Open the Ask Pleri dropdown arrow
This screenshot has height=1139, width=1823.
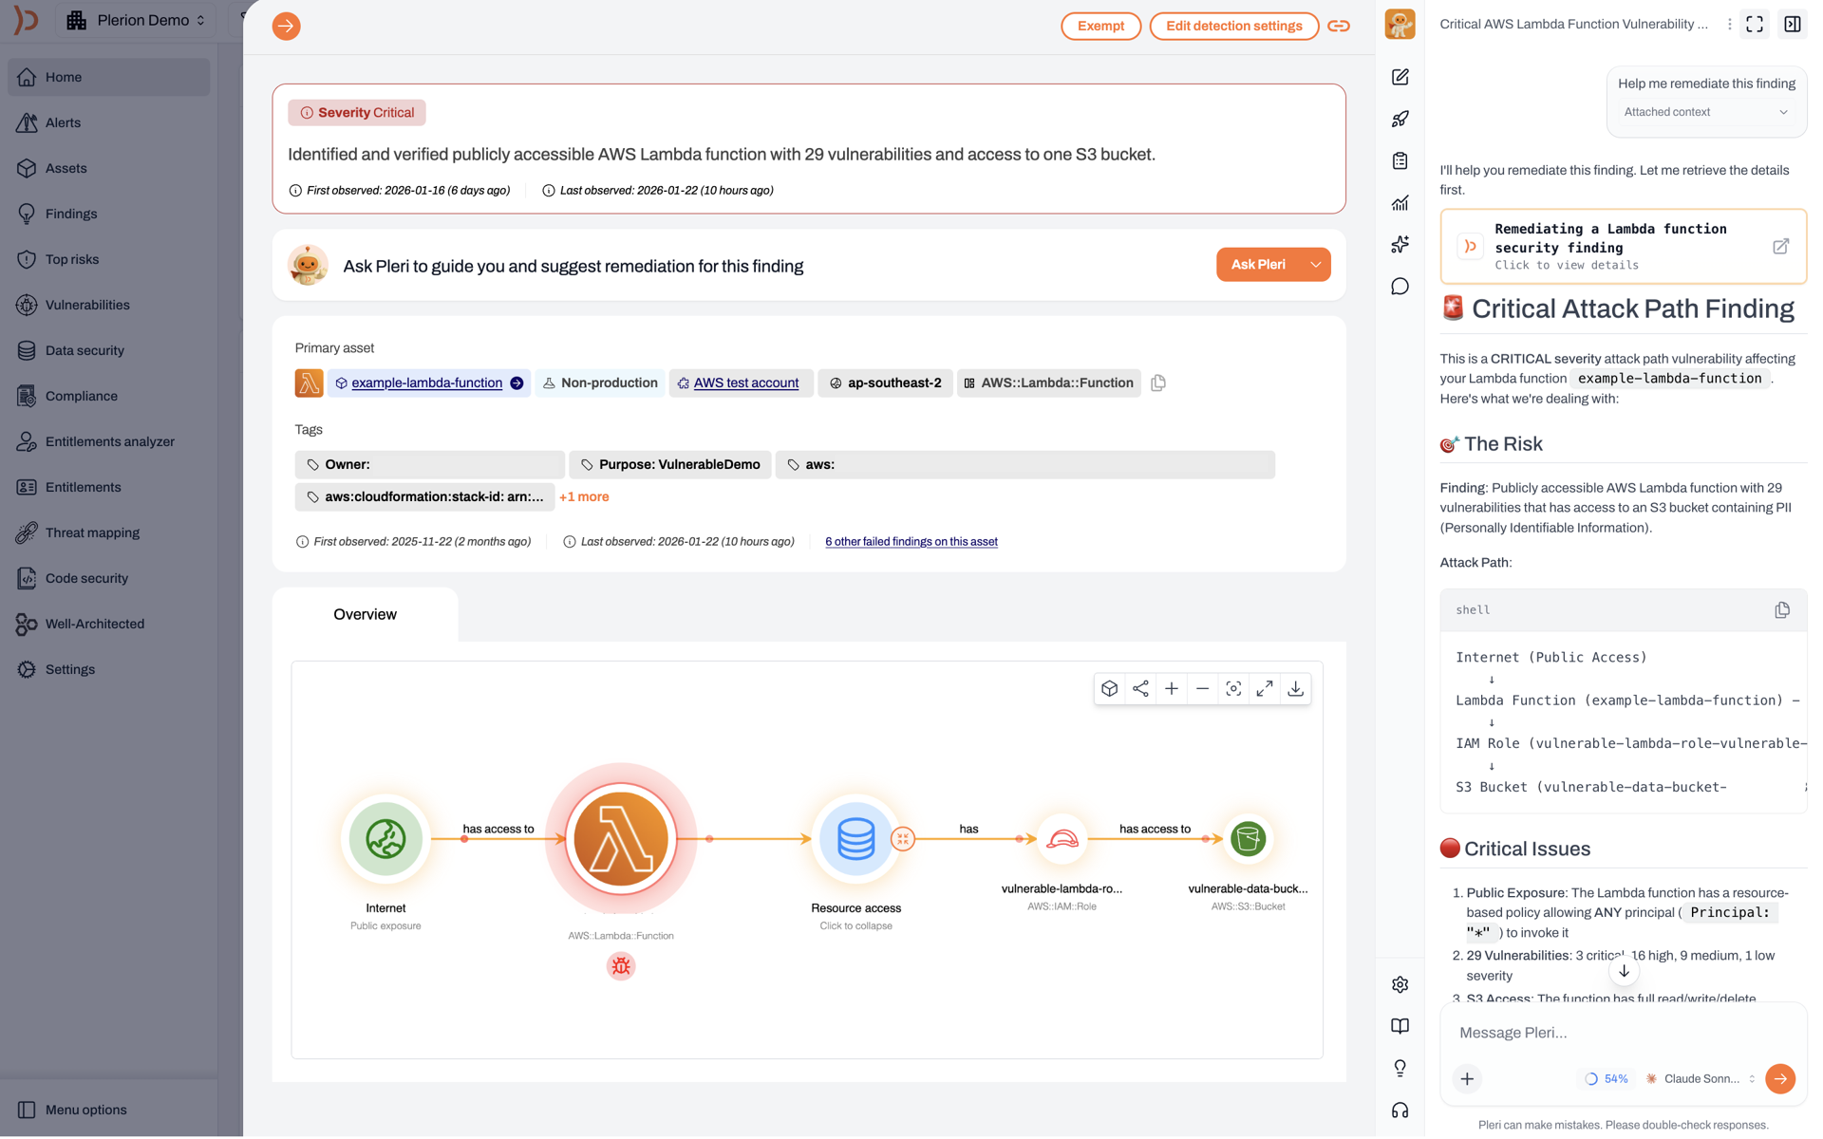[1315, 265]
